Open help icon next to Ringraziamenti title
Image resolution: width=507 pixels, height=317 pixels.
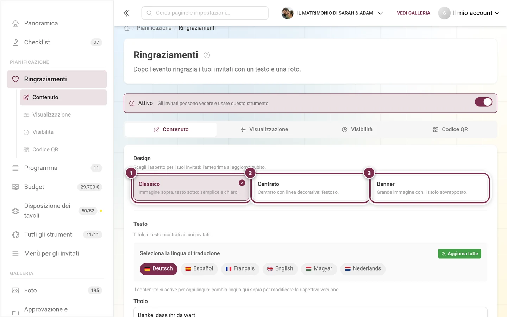point(207,55)
